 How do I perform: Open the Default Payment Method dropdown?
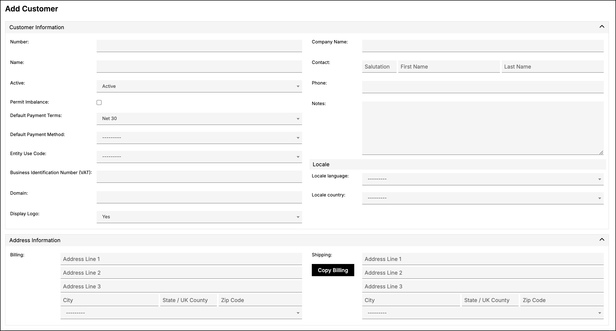[199, 138]
